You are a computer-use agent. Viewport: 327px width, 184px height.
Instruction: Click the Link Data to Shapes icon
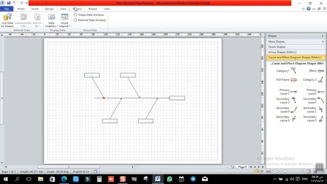coord(7,20)
